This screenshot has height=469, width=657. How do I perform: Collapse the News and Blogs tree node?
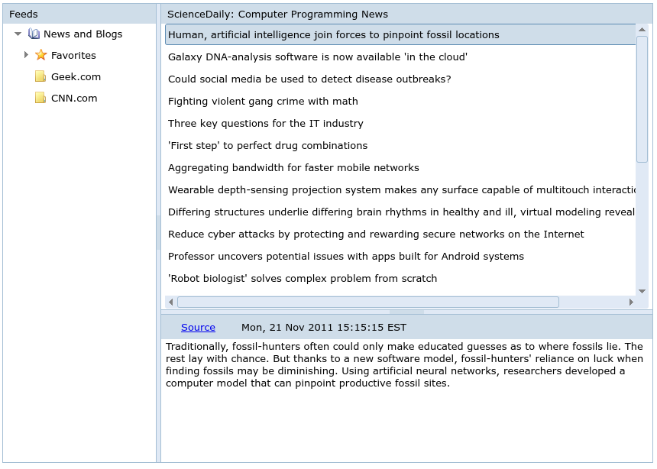pos(18,34)
